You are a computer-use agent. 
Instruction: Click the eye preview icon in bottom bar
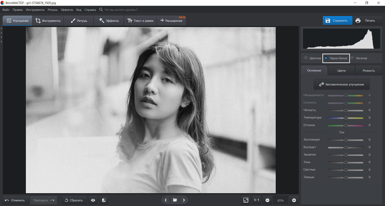(x=93, y=200)
